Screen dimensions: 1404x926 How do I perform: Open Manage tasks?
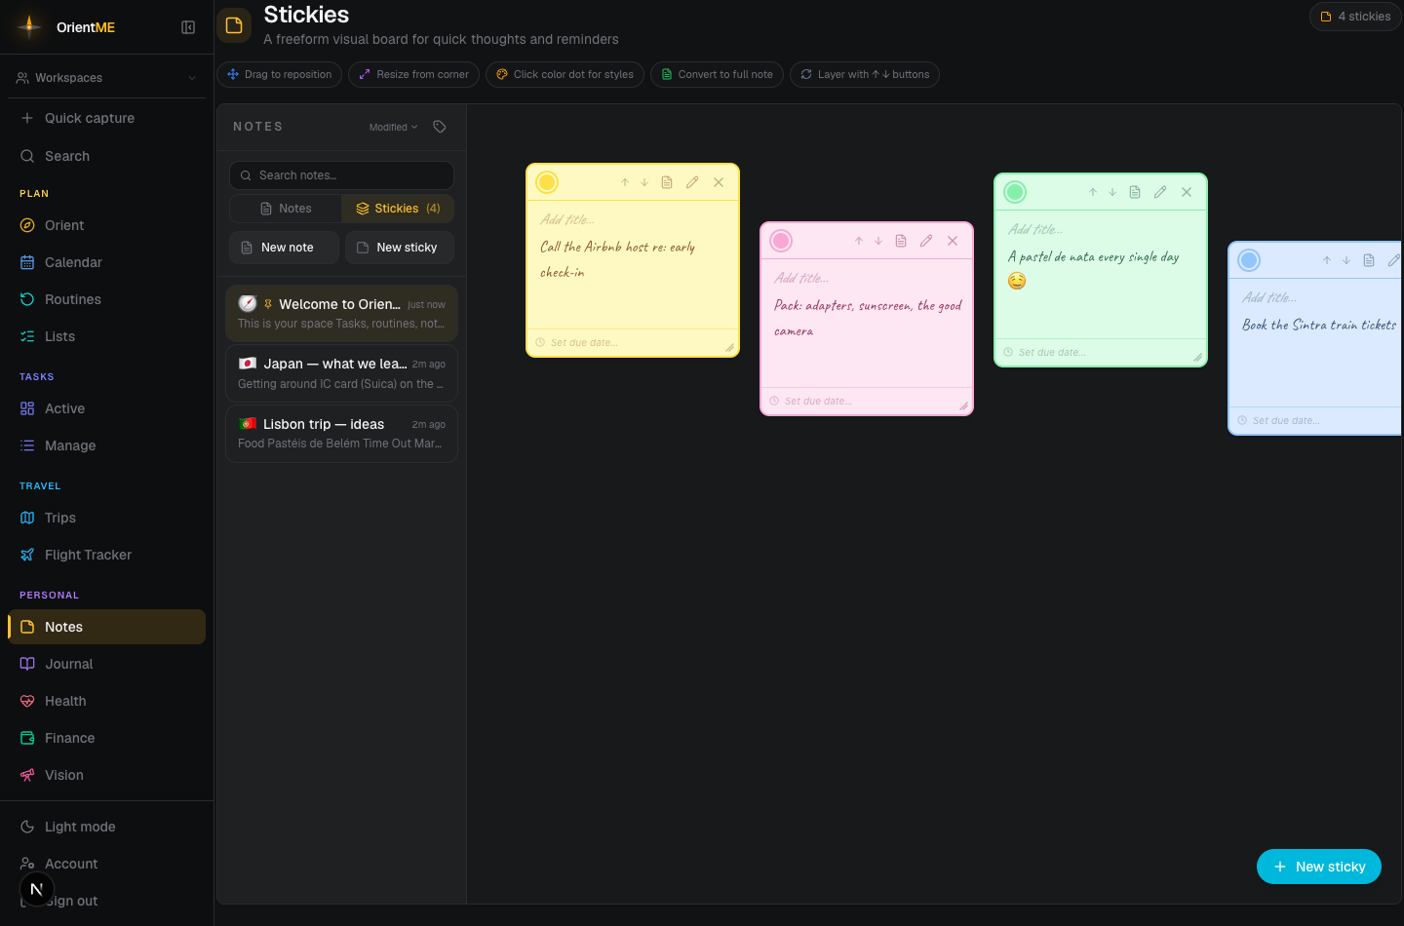click(106, 445)
